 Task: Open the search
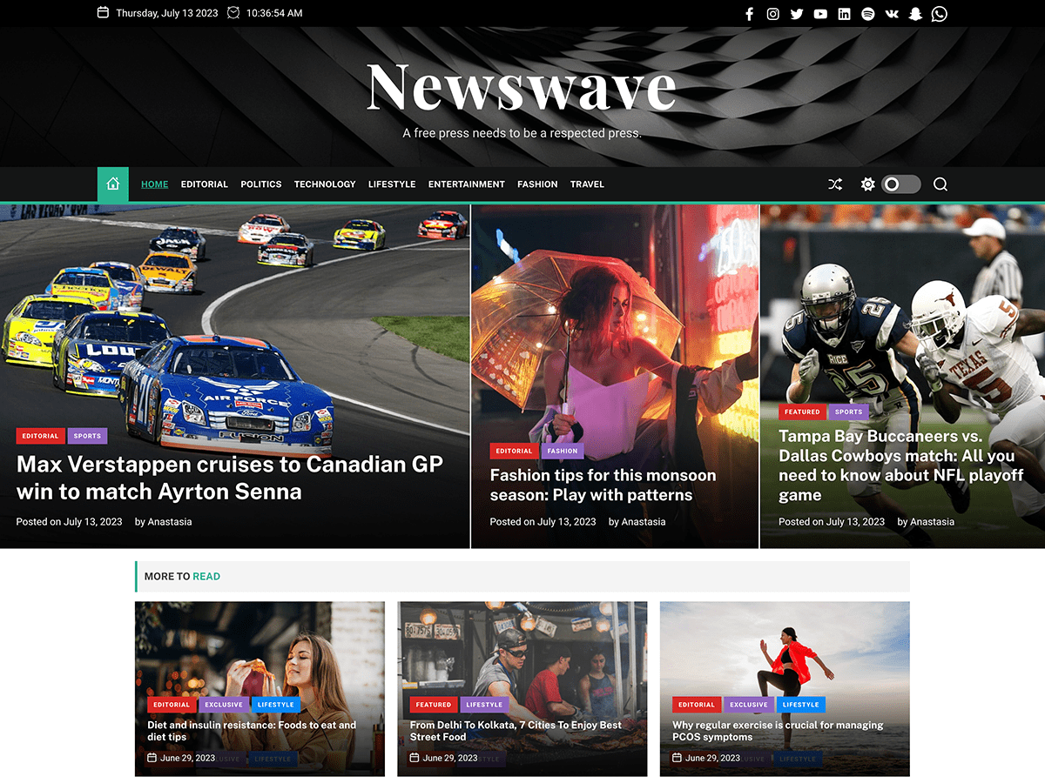[940, 184]
